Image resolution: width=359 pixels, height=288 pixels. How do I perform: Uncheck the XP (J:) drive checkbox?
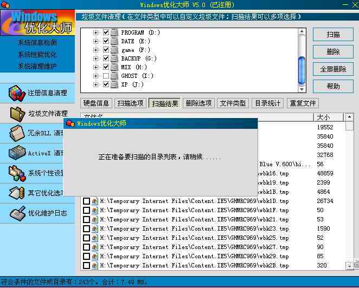pos(106,84)
